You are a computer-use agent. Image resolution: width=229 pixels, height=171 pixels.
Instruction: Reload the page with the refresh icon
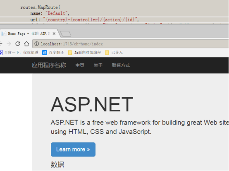(x=18, y=44)
